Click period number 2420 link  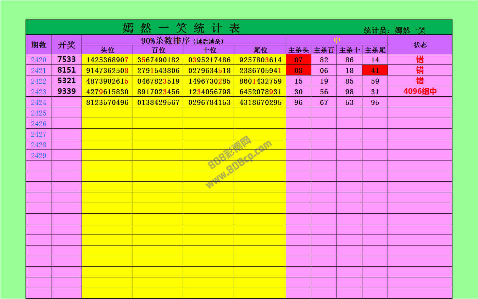pyautogui.click(x=39, y=60)
